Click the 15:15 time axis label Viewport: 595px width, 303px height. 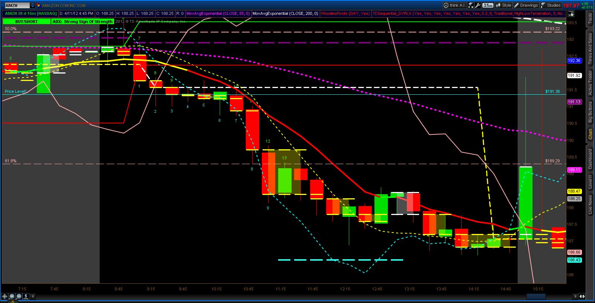click(538, 289)
